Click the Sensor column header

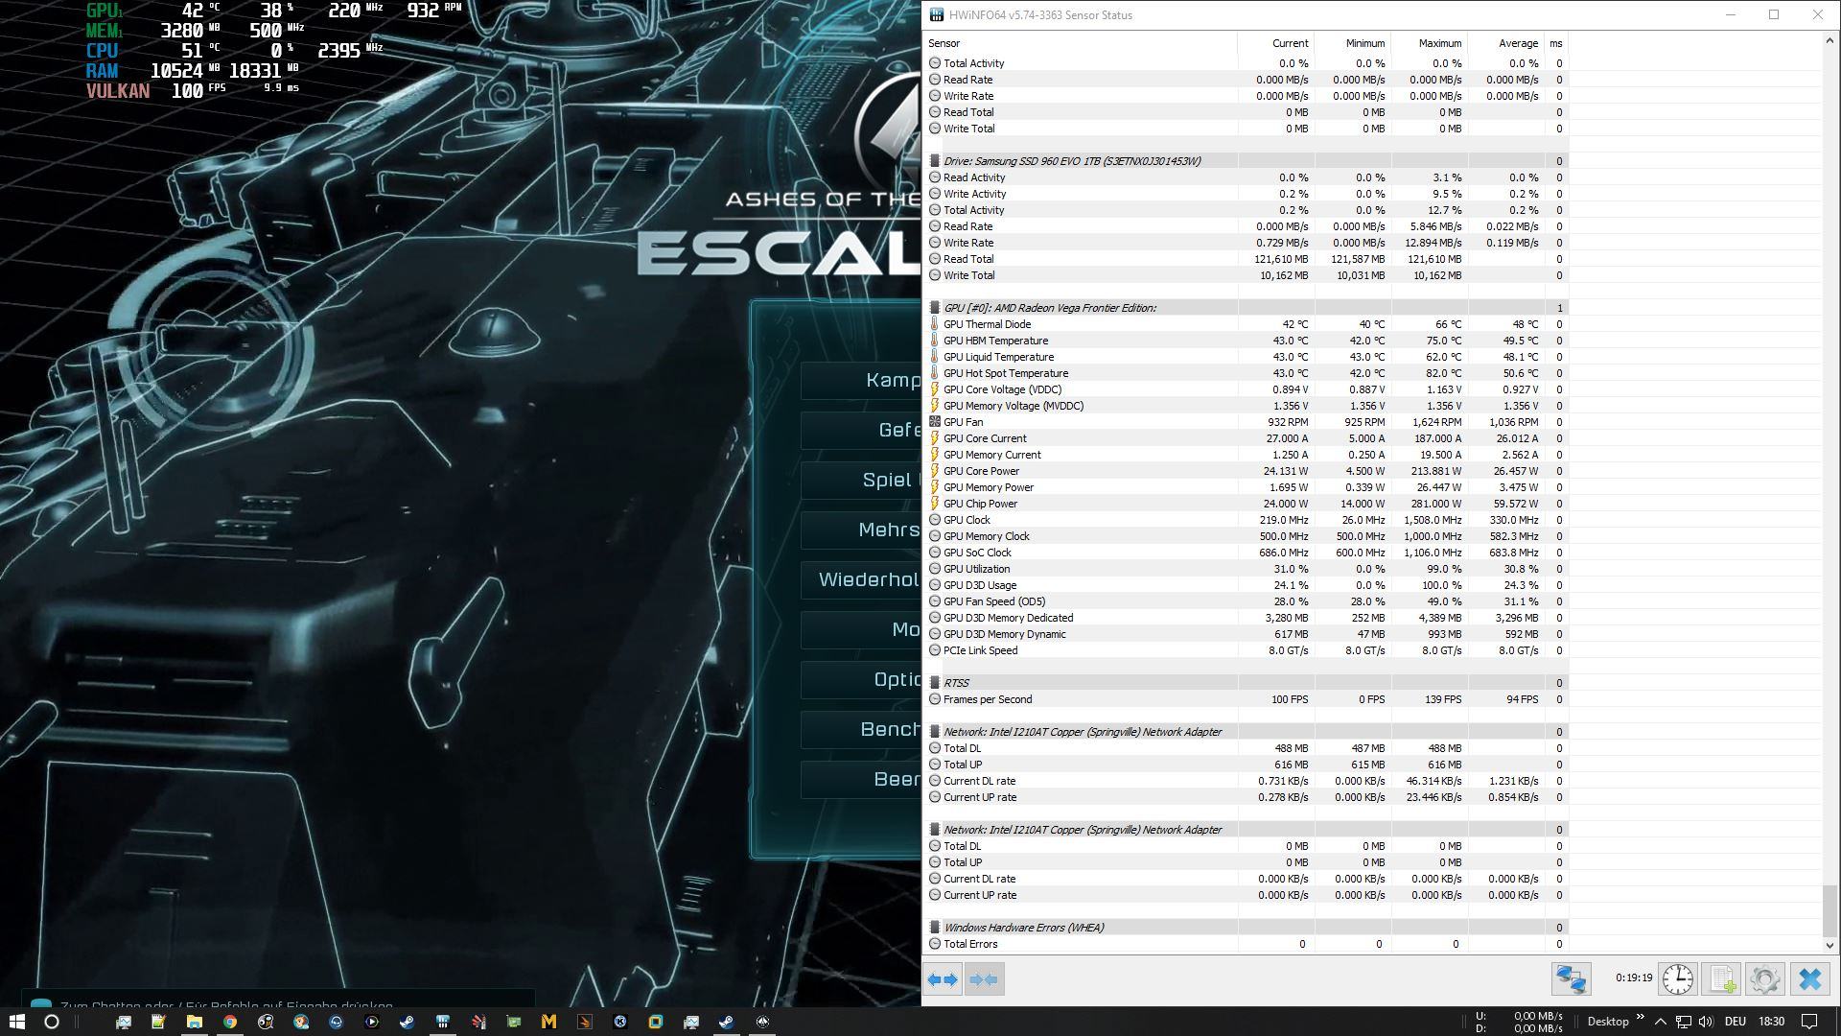1081,43
